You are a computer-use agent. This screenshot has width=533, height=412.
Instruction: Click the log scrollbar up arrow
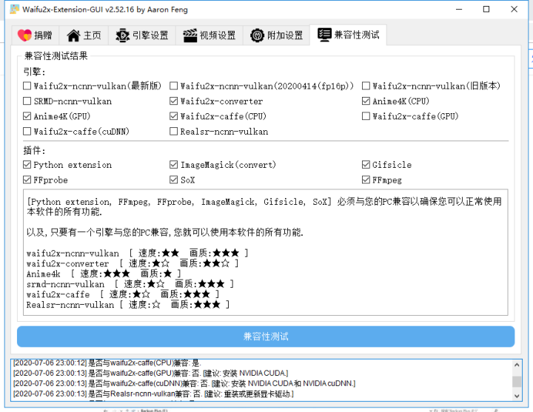point(517,365)
